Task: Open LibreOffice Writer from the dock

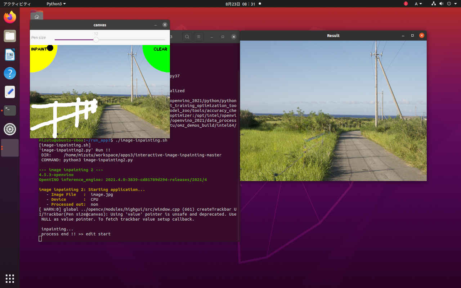Action: pos(10,55)
